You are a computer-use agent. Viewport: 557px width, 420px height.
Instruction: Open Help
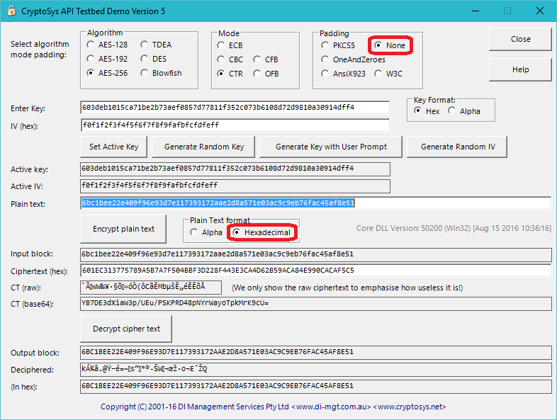[520, 69]
